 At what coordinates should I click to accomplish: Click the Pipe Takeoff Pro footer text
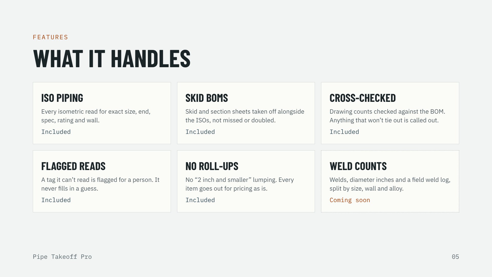(x=62, y=257)
